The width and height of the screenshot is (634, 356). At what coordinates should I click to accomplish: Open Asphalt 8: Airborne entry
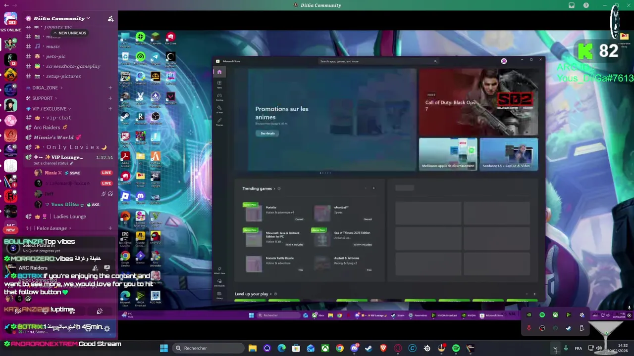(343, 264)
